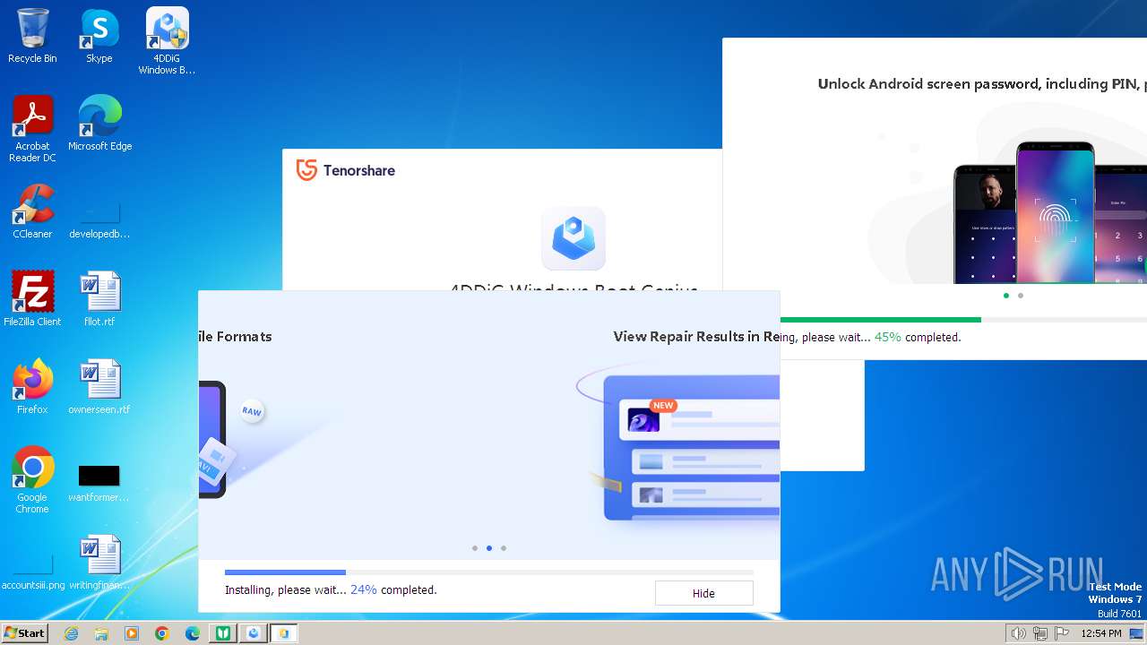Select the wantformer... desktop file
1147x645 pixels.
(99, 484)
